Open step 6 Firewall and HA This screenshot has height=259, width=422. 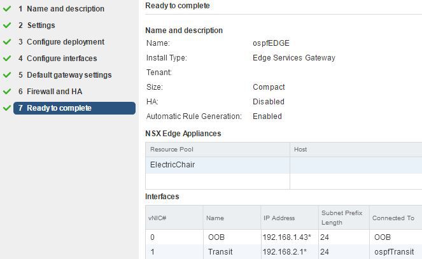click(50, 92)
